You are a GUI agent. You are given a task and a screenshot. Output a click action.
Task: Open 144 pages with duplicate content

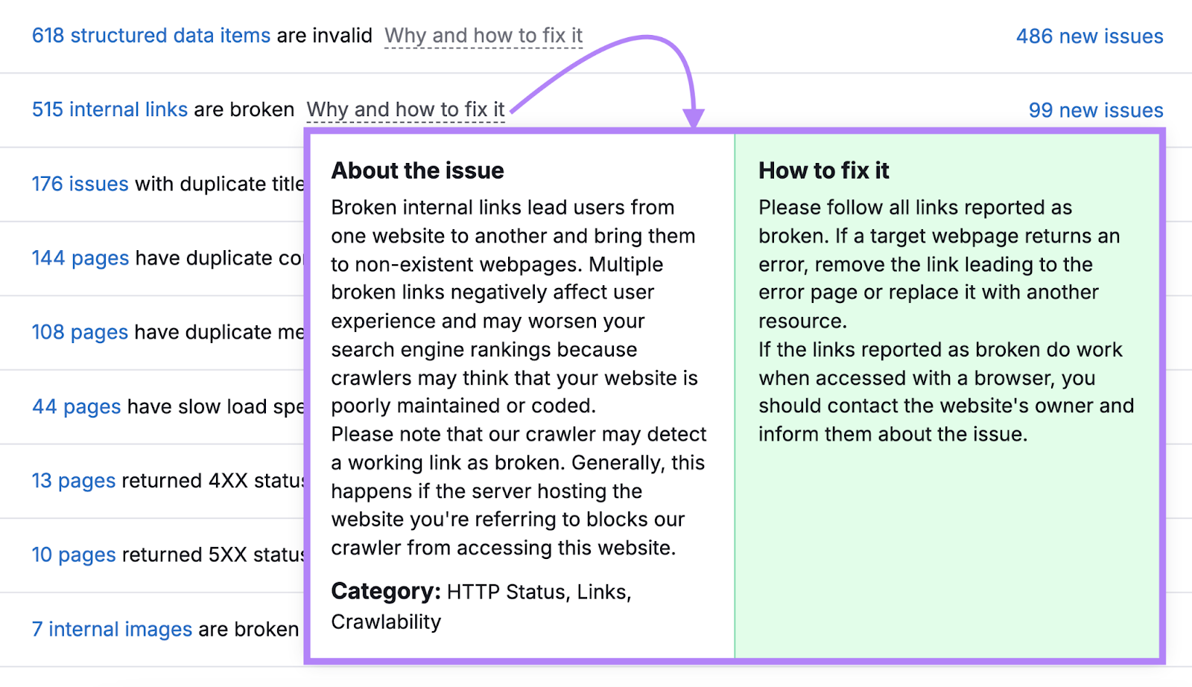80,258
